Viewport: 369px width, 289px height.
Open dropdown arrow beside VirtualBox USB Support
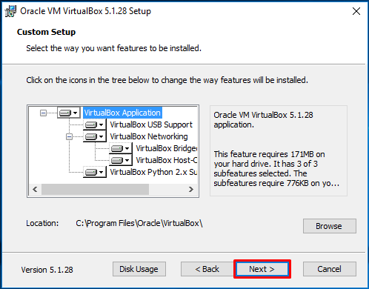point(101,124)
